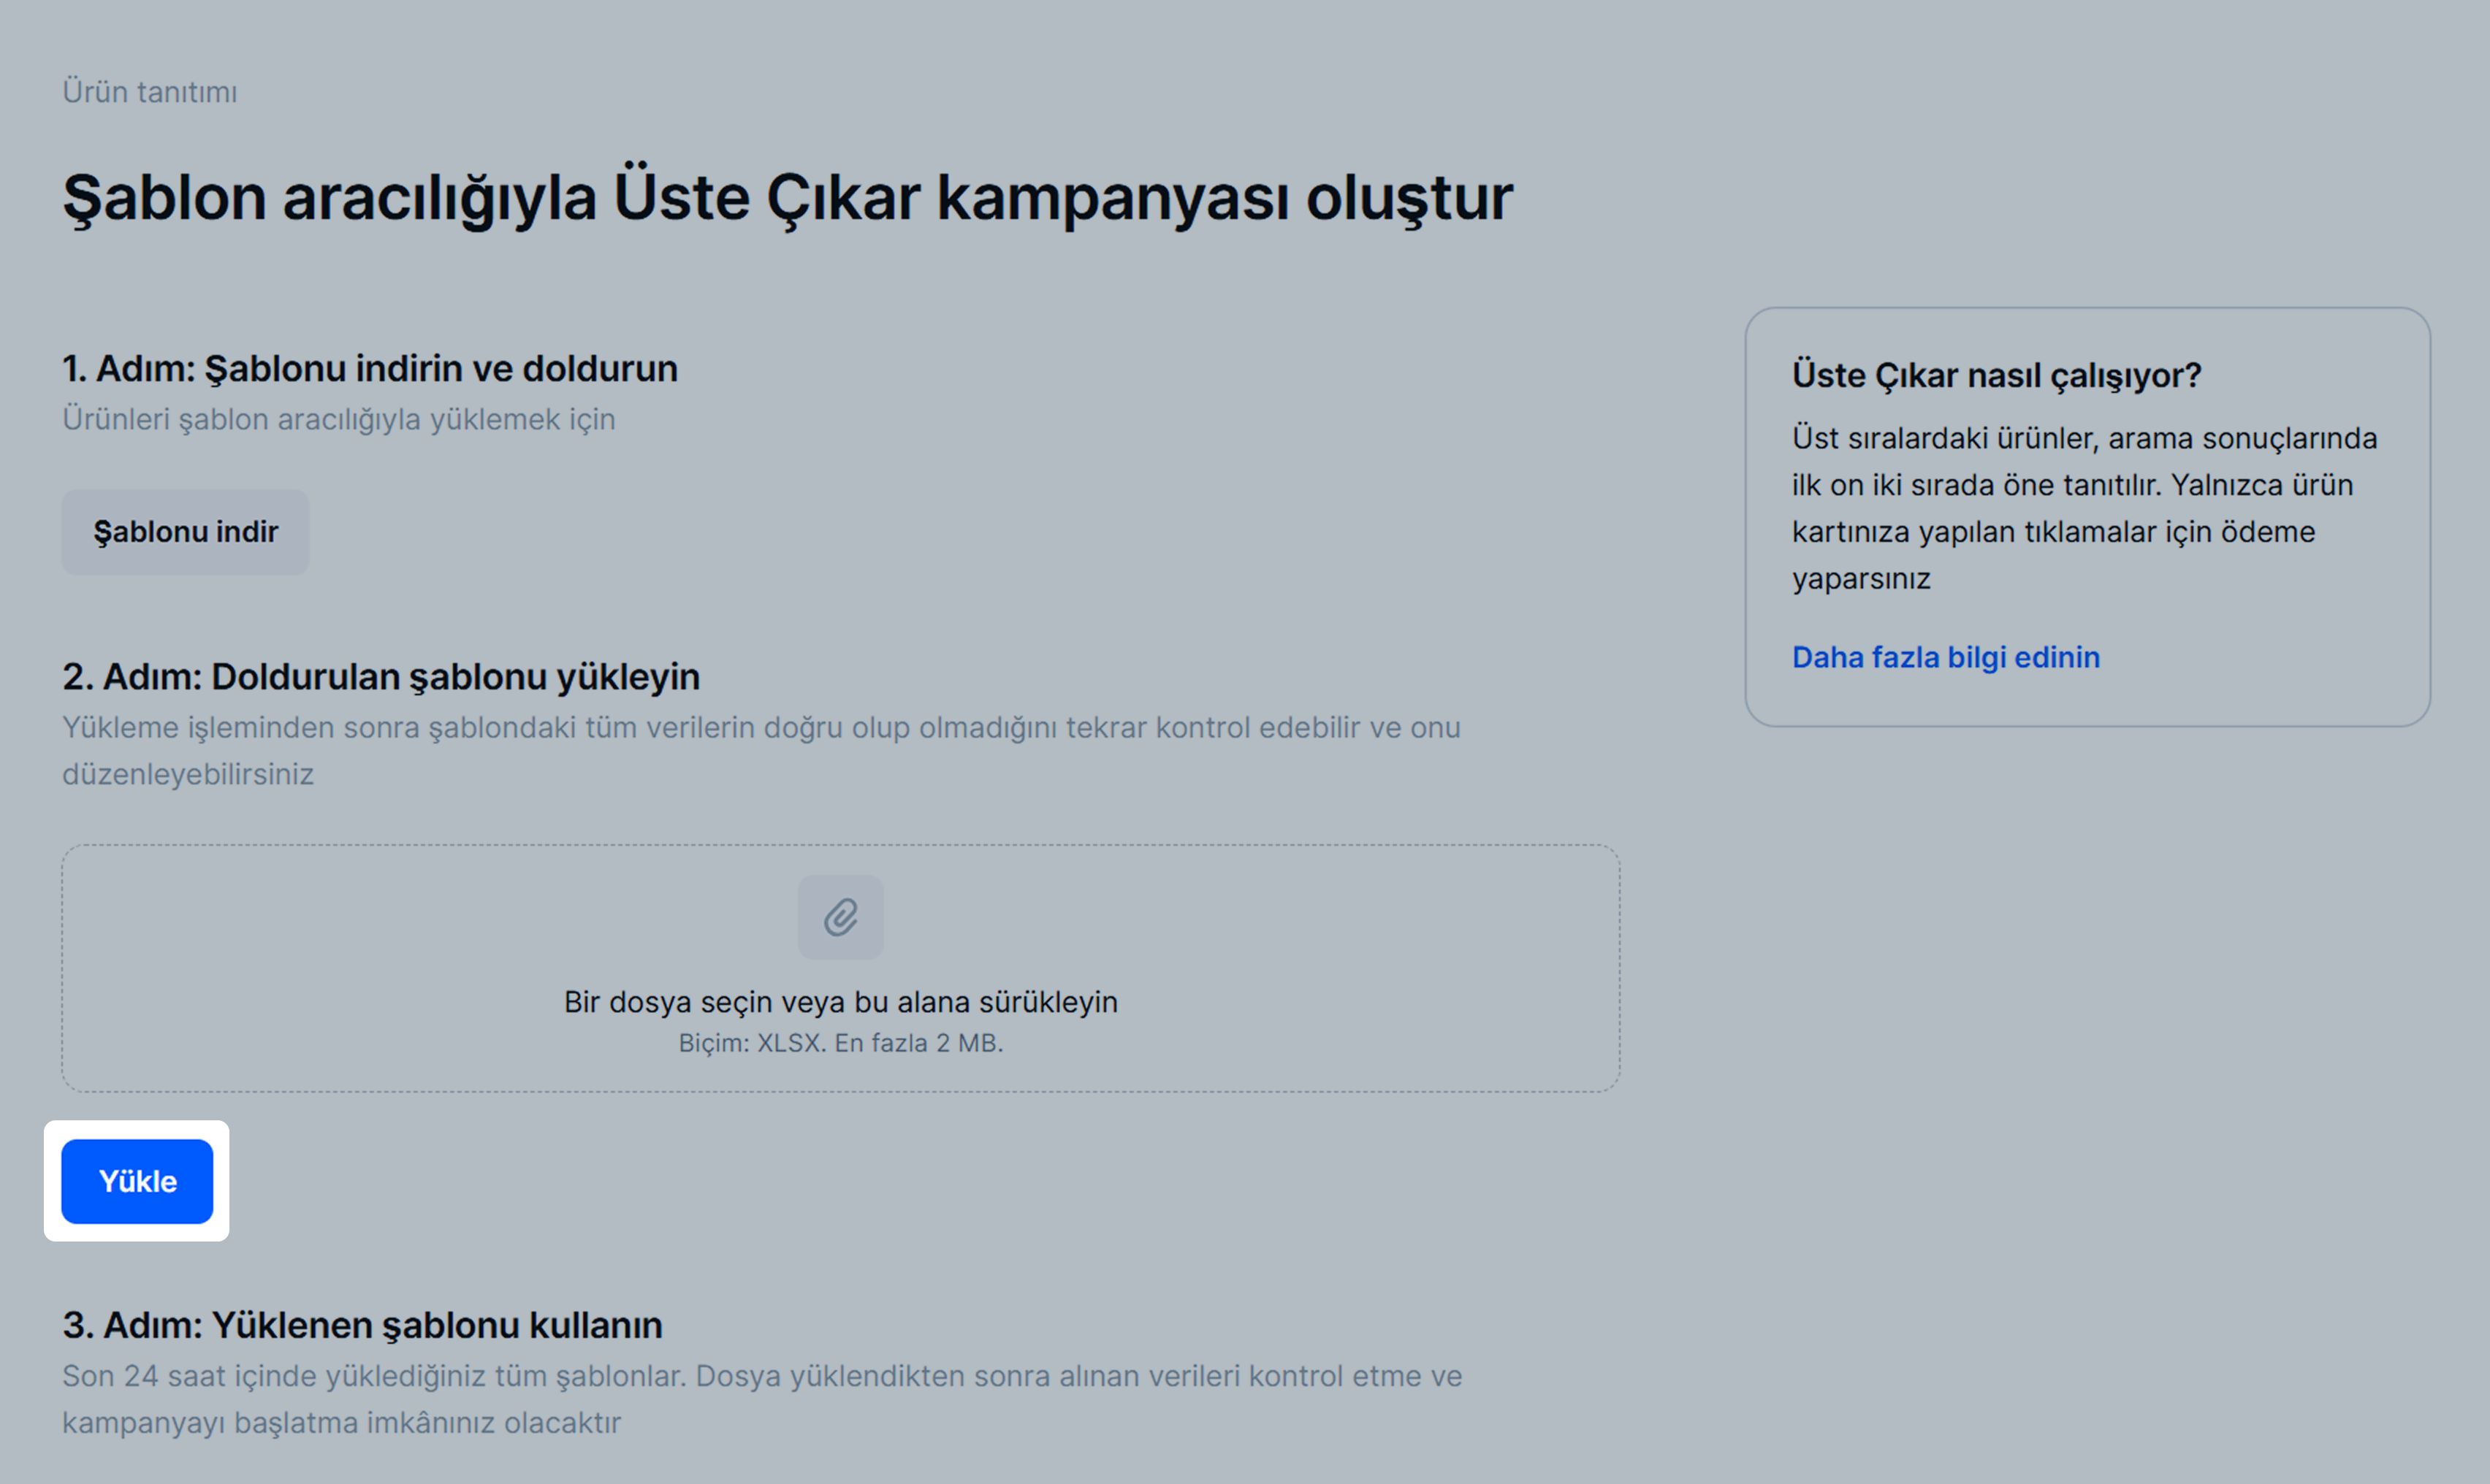Click the Ürün tanıtımı breadcrumb
Image resolution: width=2490 pixels, height=1484 pixels.
[150, 92]
